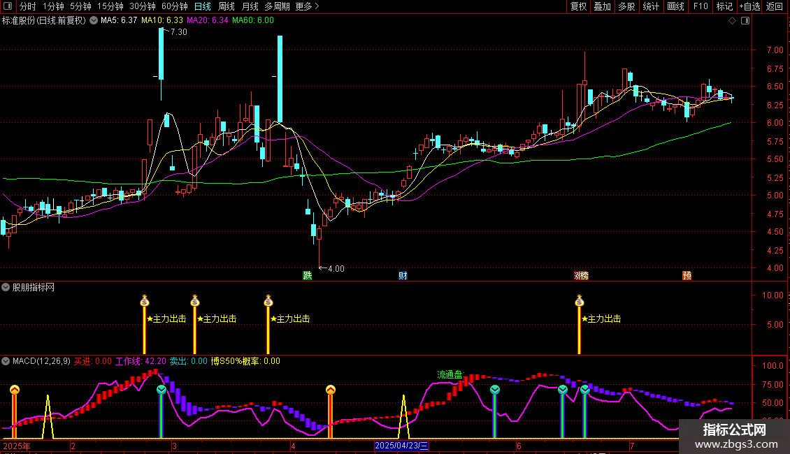This screenshot has height=454, width=790.
Task: Click the money bag icon in June
Action: pos(580,301)
